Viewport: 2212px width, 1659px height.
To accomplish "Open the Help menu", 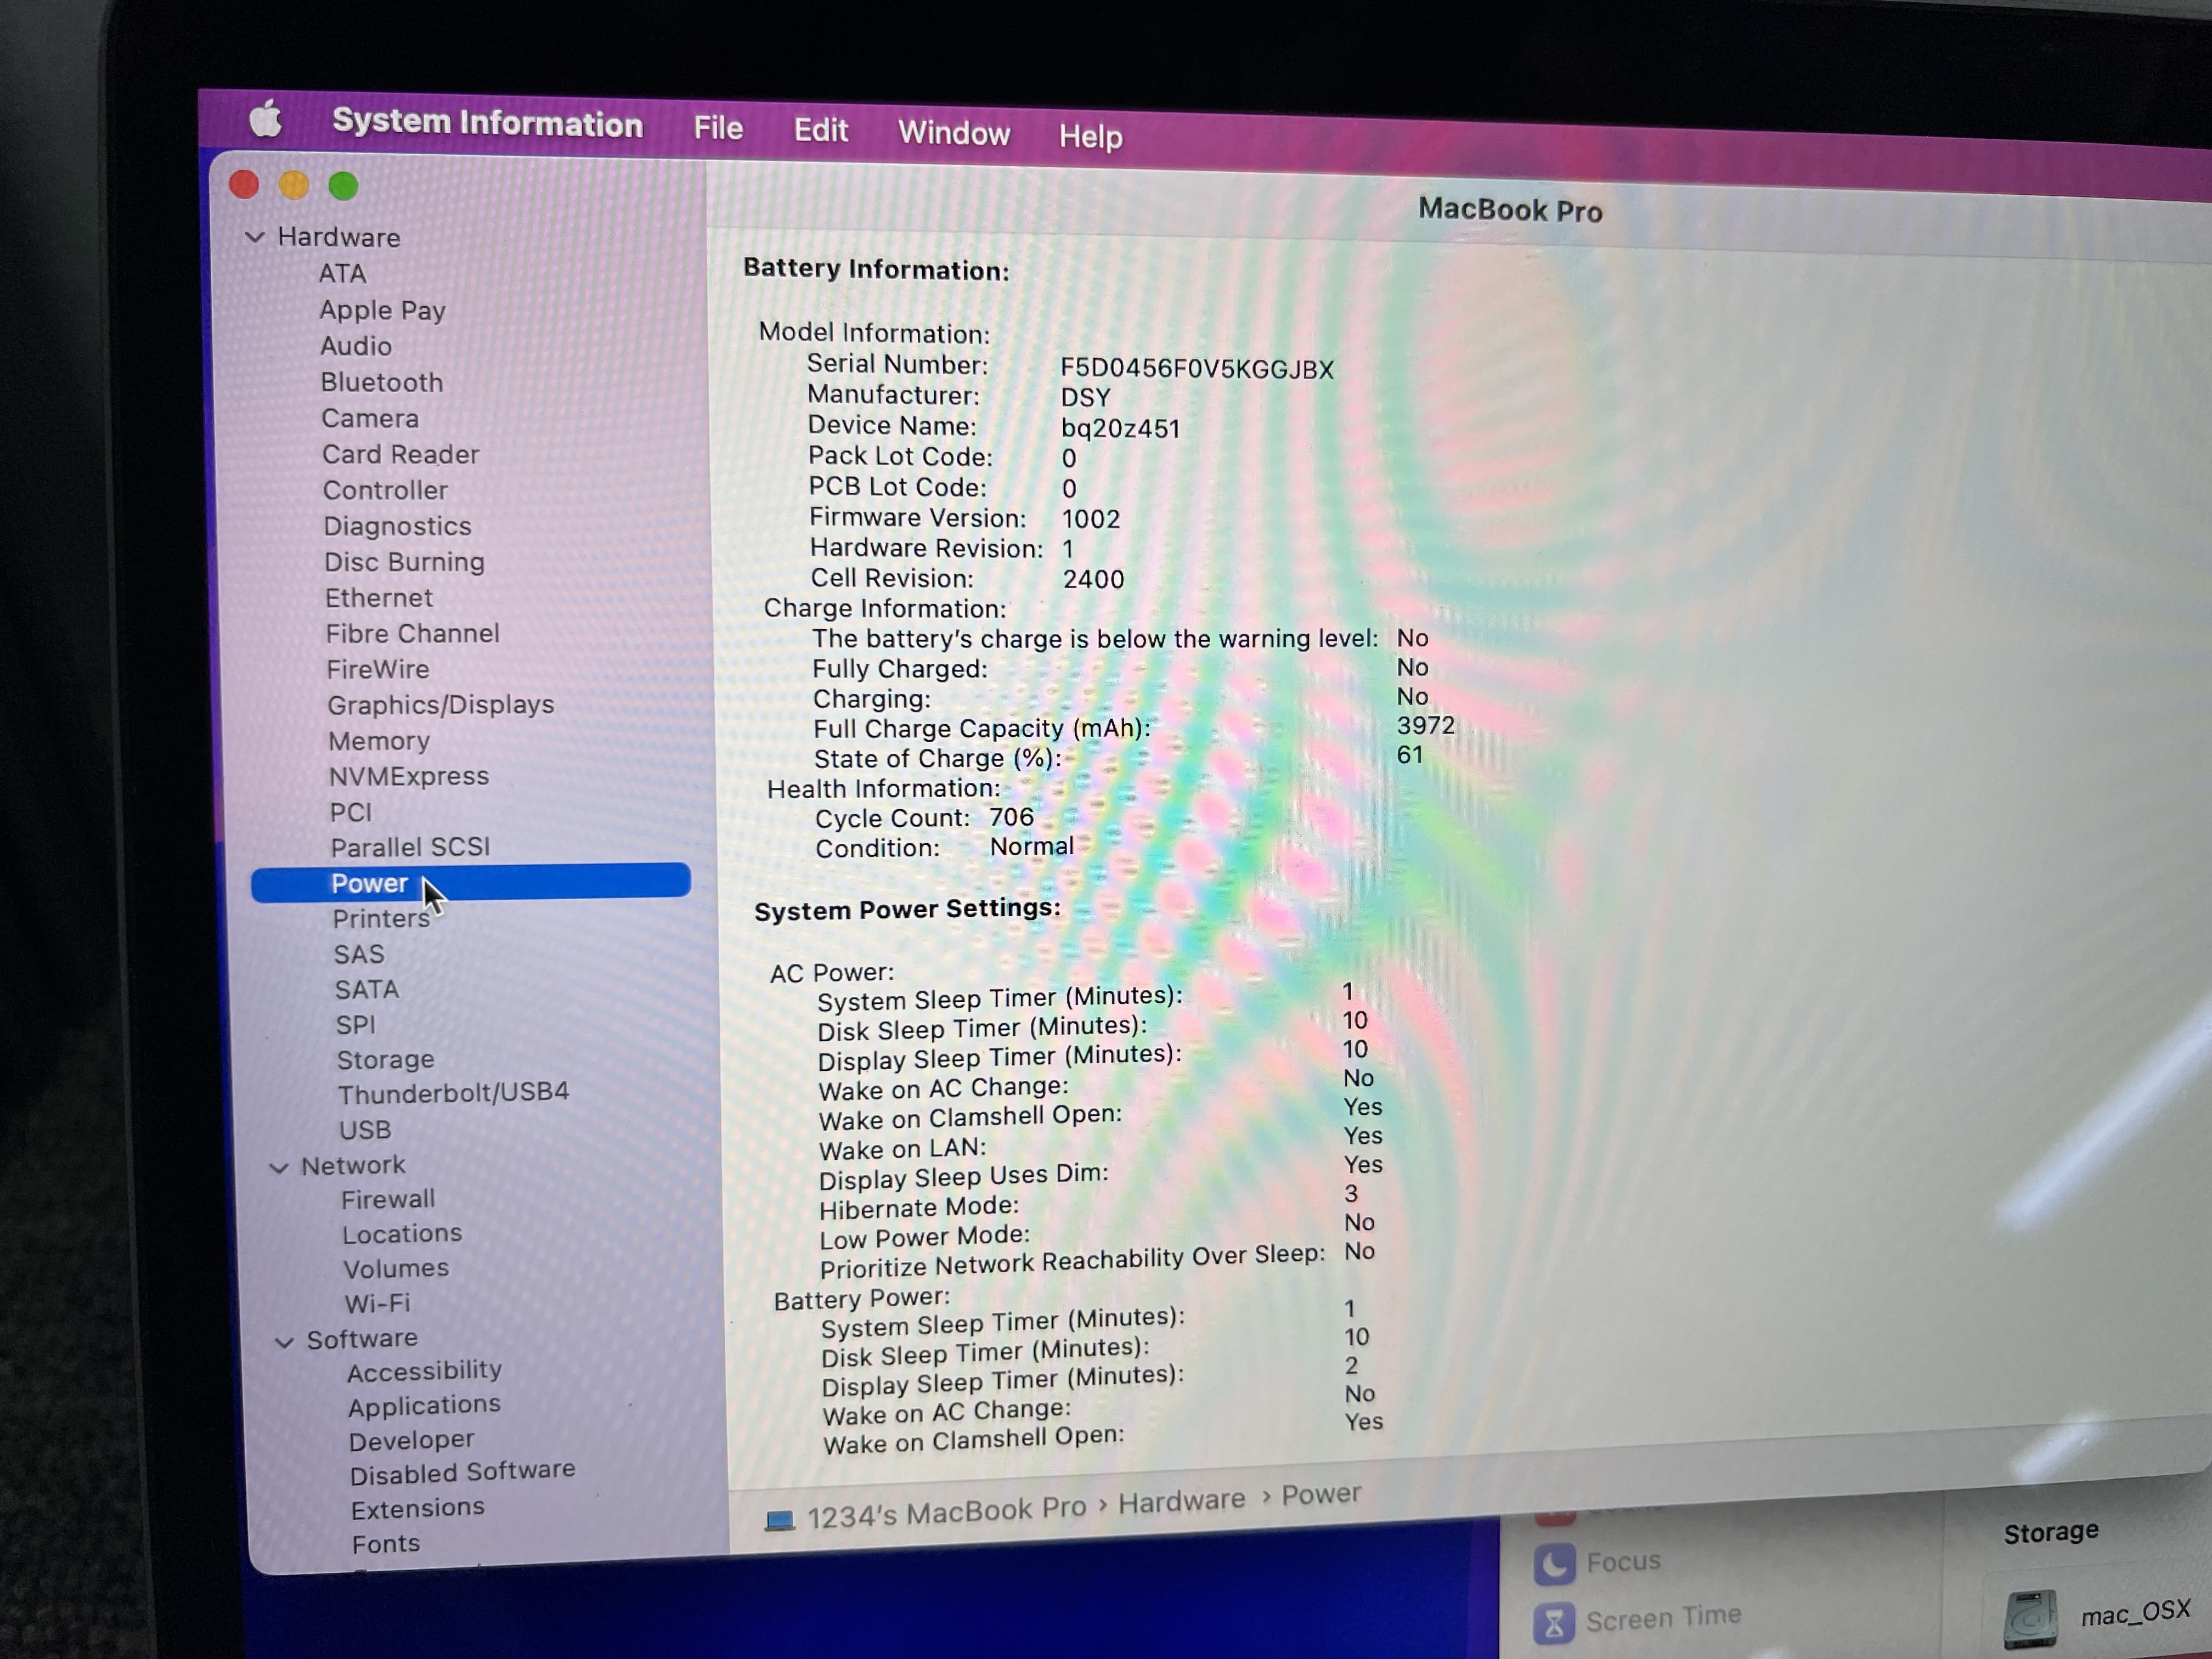I will pyautogui.click(x=1090, y=136).
